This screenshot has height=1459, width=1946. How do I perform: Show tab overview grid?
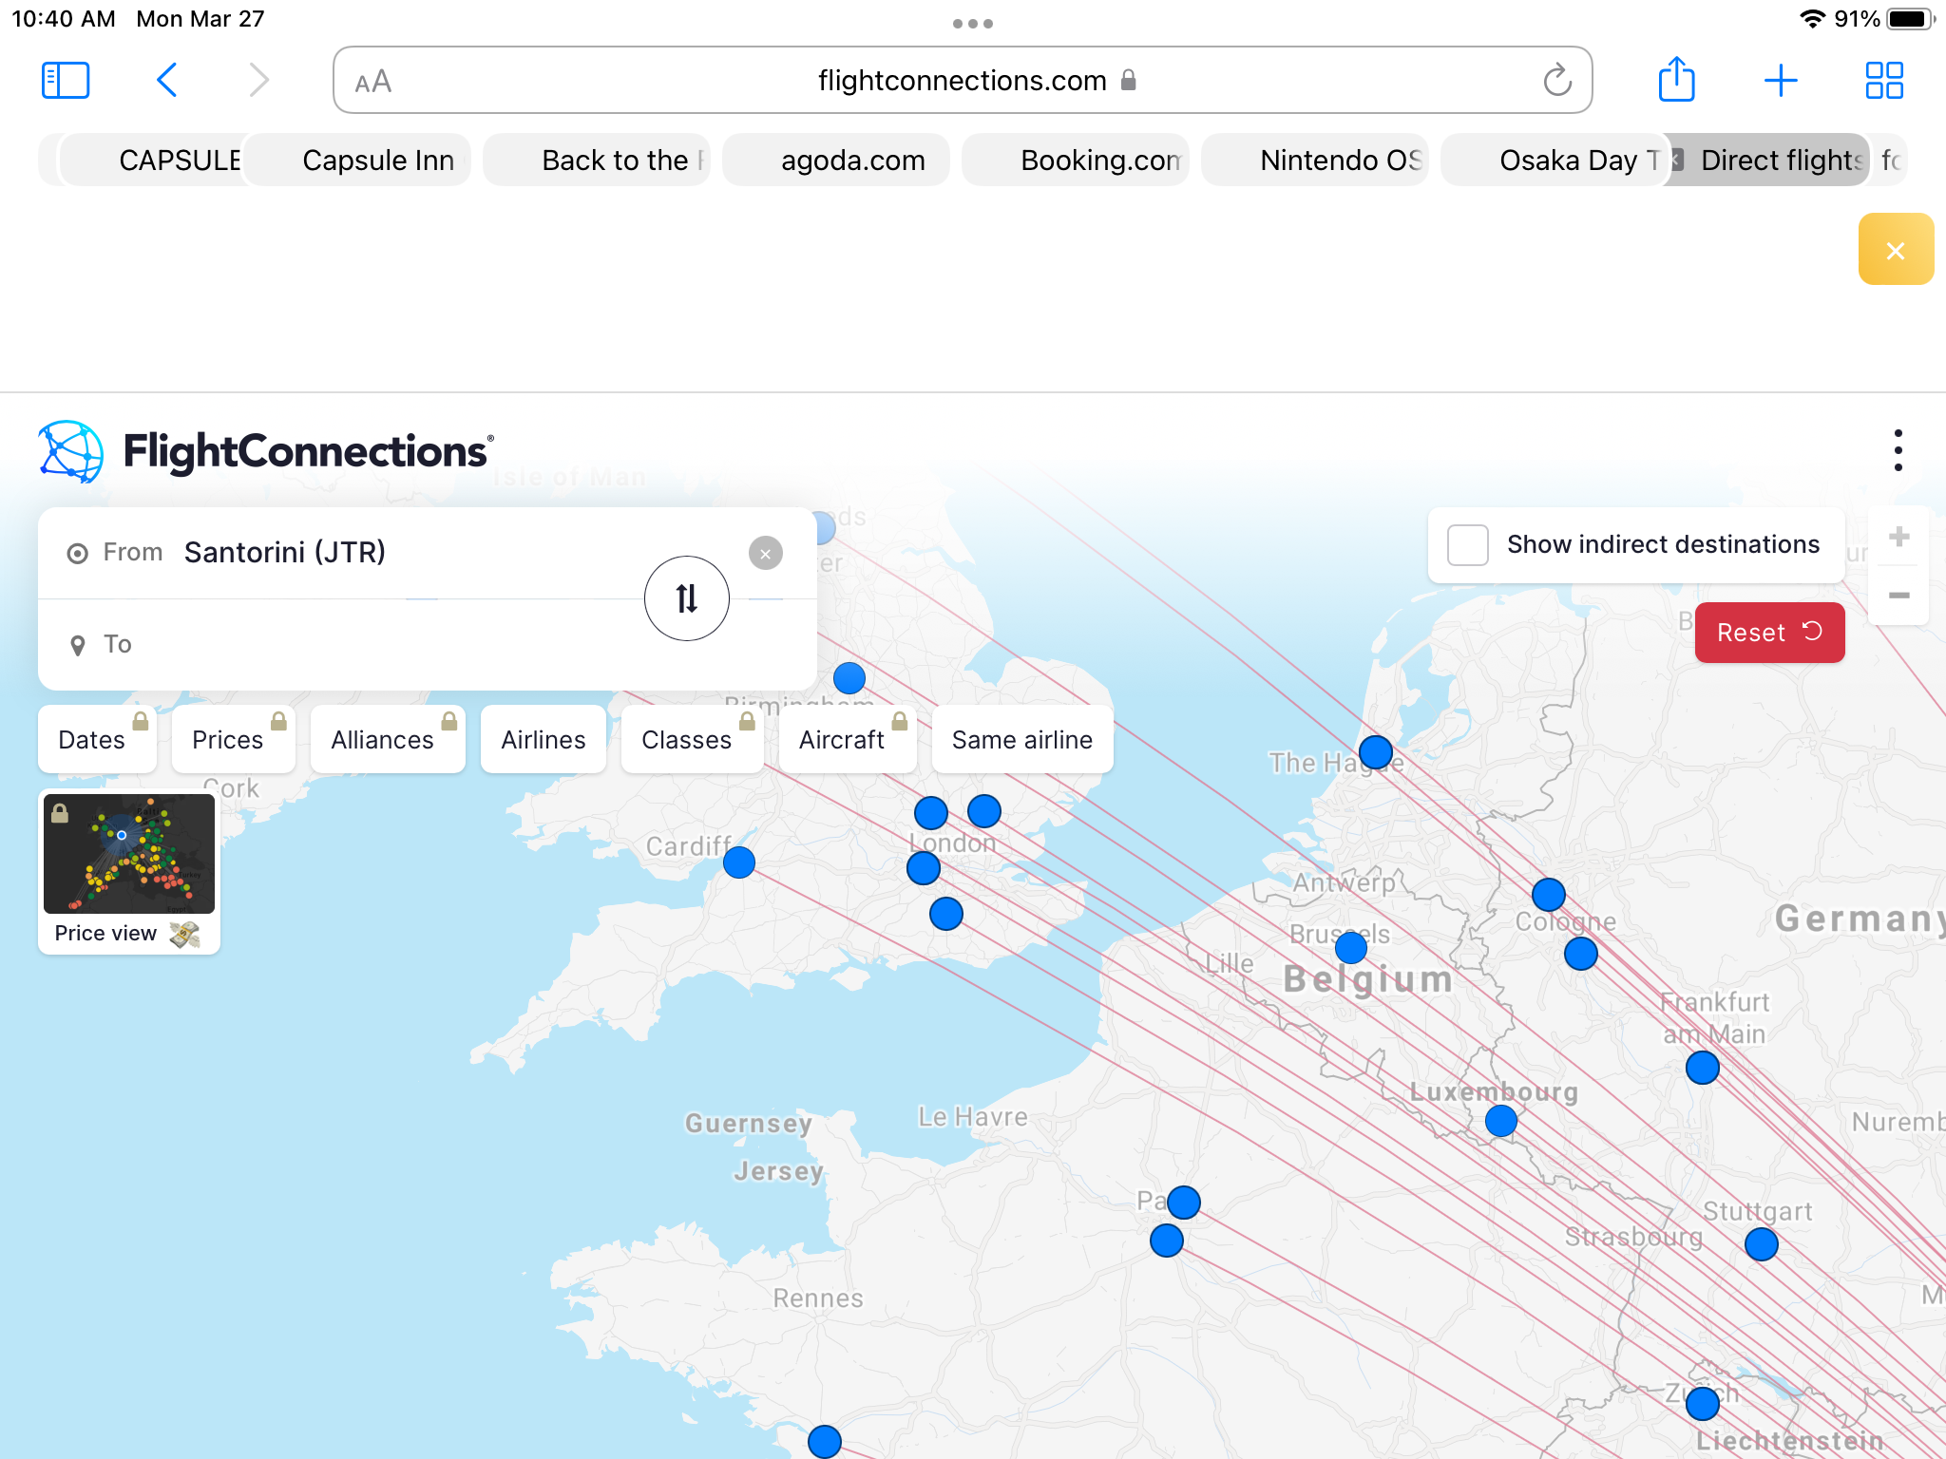click(1884, 81)
